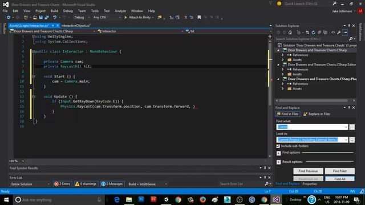
Task: Click the View Code angle-bracket icon
Action: [333, 32]
